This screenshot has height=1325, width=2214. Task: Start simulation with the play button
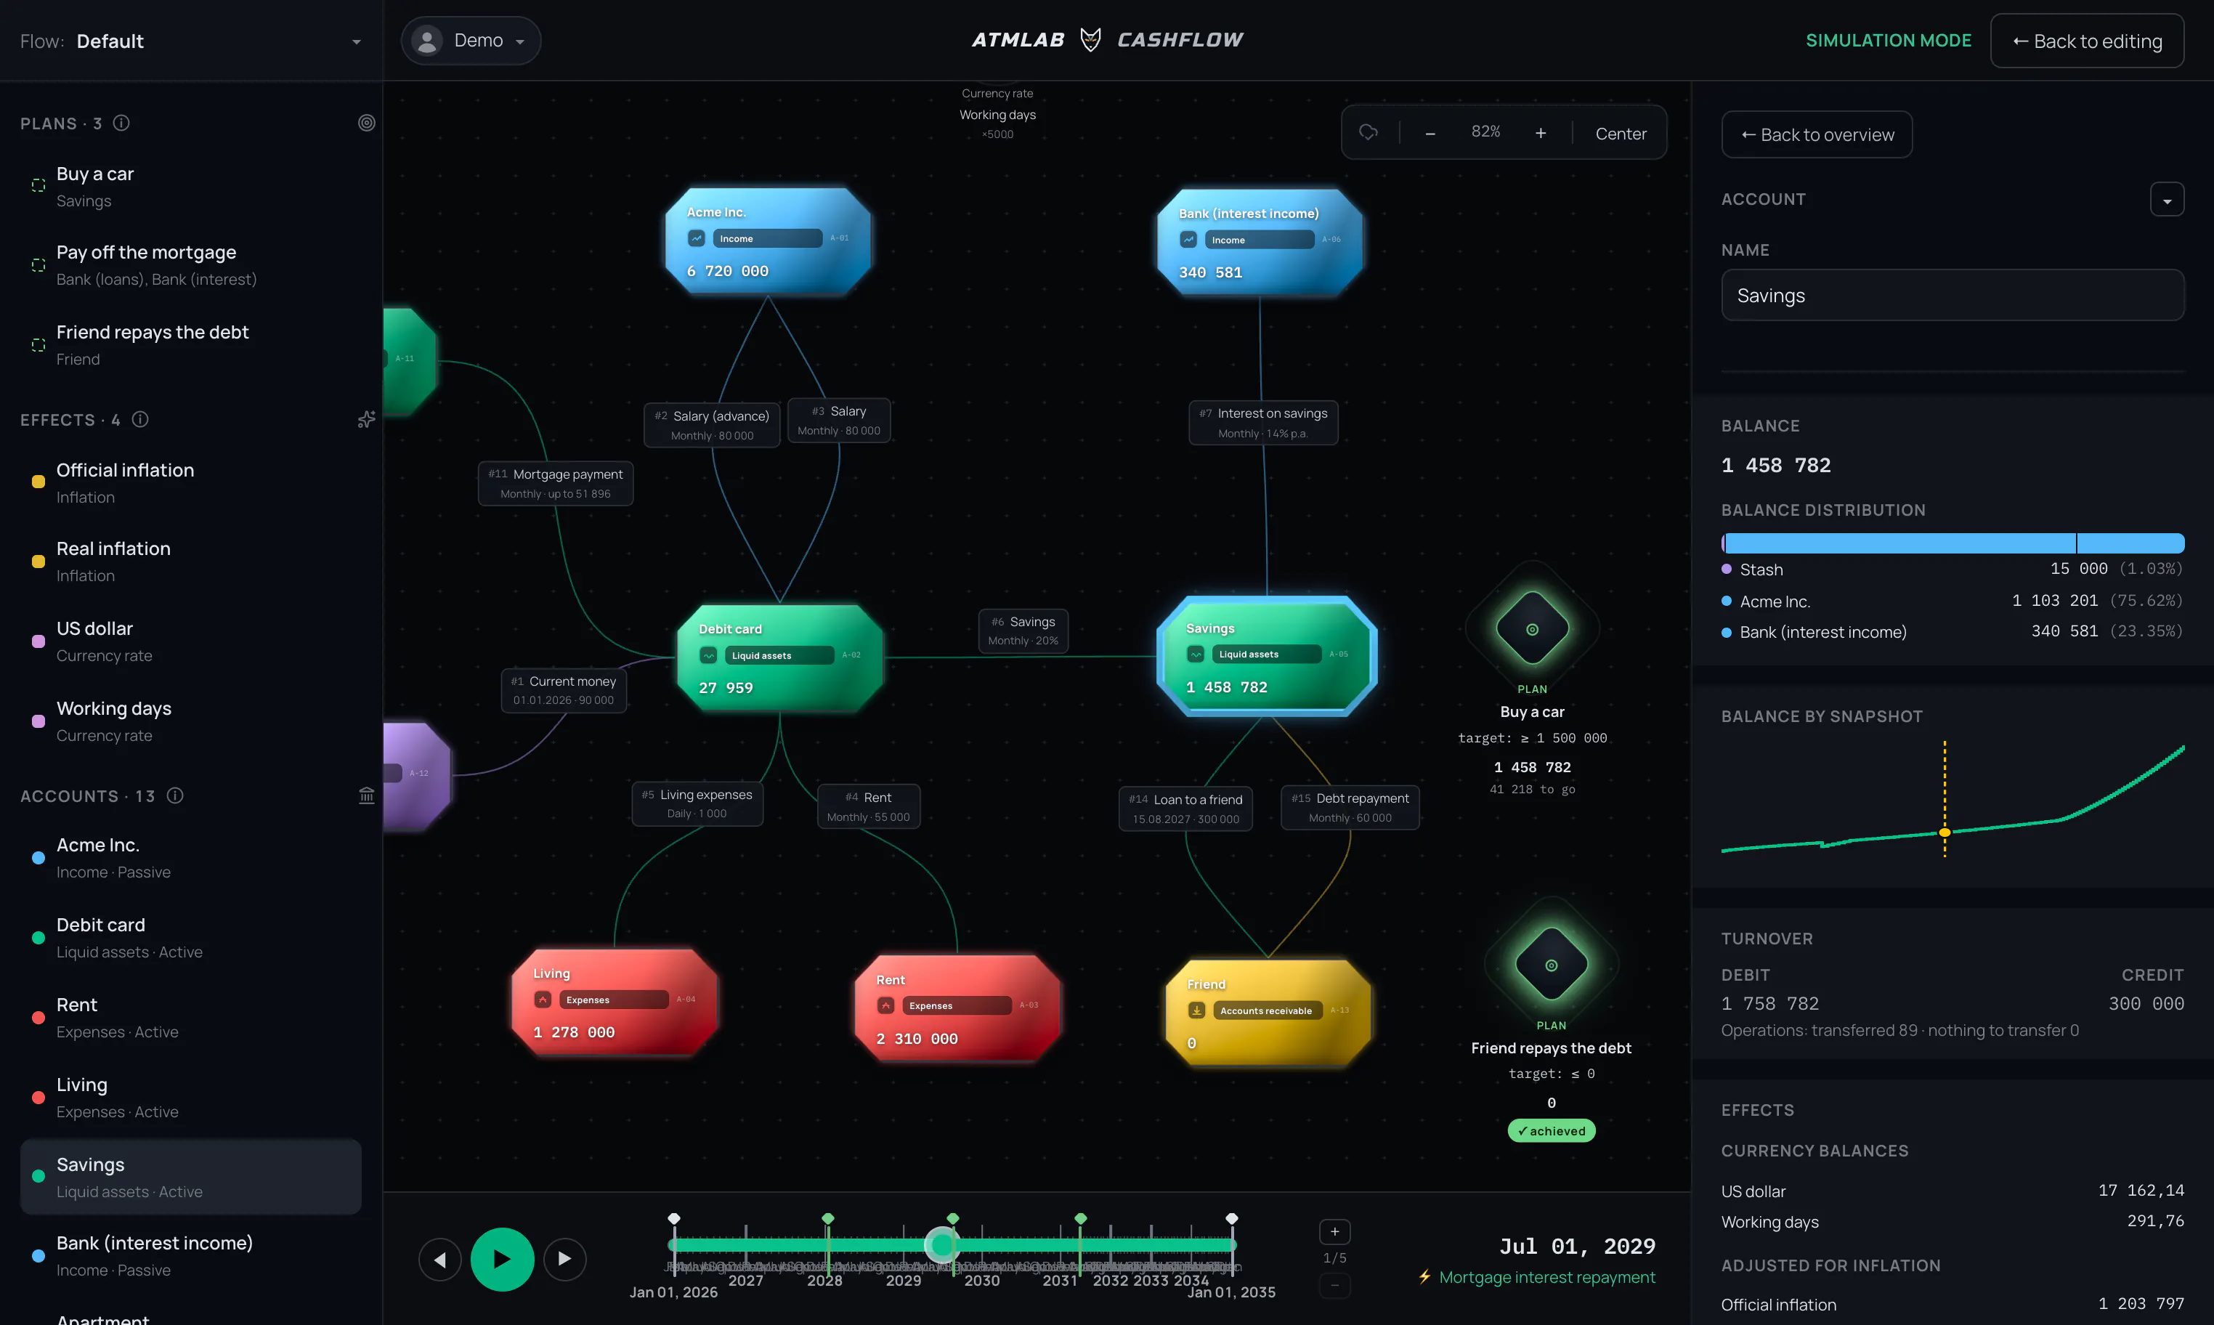[503, 1259]
